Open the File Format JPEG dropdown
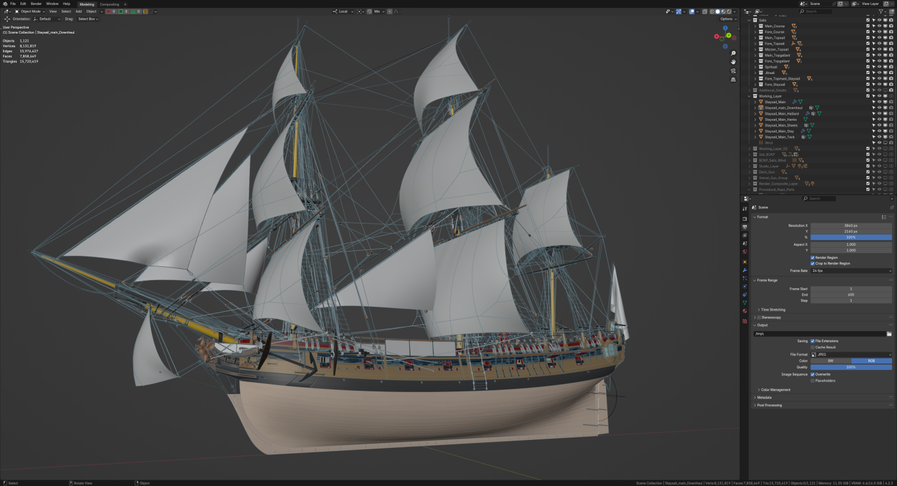 click(851, 354)
